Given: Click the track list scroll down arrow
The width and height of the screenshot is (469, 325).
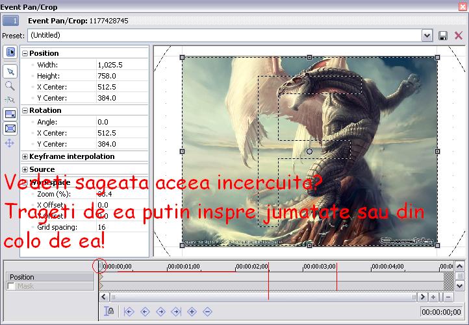Looking at the screenshot, I should [460, 286].
